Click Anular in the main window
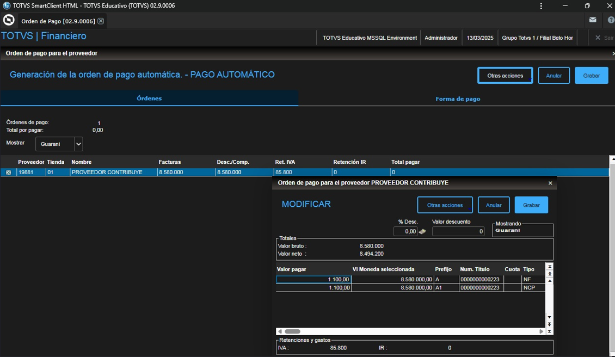 pyautogui.click(x=553, y=76)
